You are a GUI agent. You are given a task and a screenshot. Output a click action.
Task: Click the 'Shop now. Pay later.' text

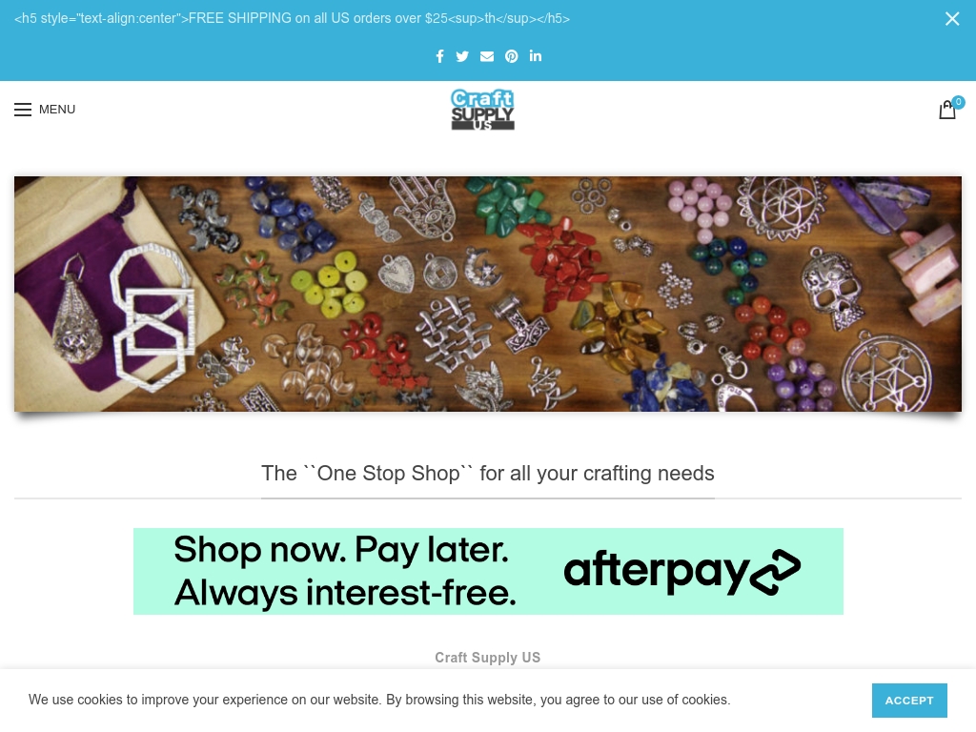click(x=341, y=550)
